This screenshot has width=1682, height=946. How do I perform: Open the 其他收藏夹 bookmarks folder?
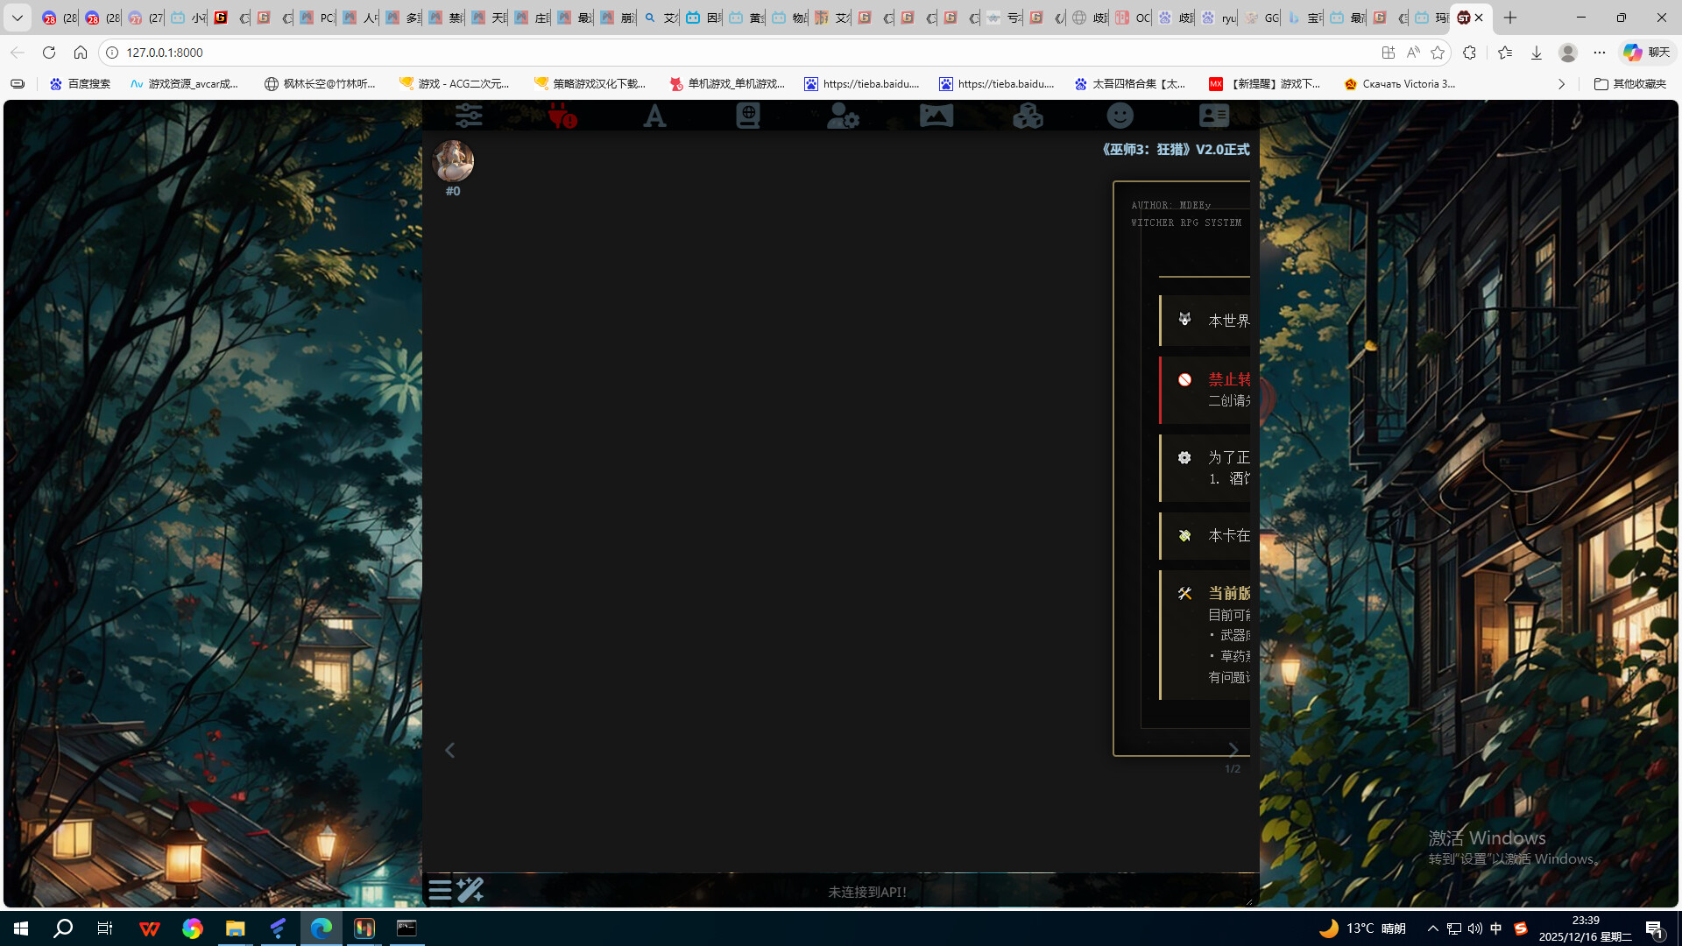[1630, 84]
